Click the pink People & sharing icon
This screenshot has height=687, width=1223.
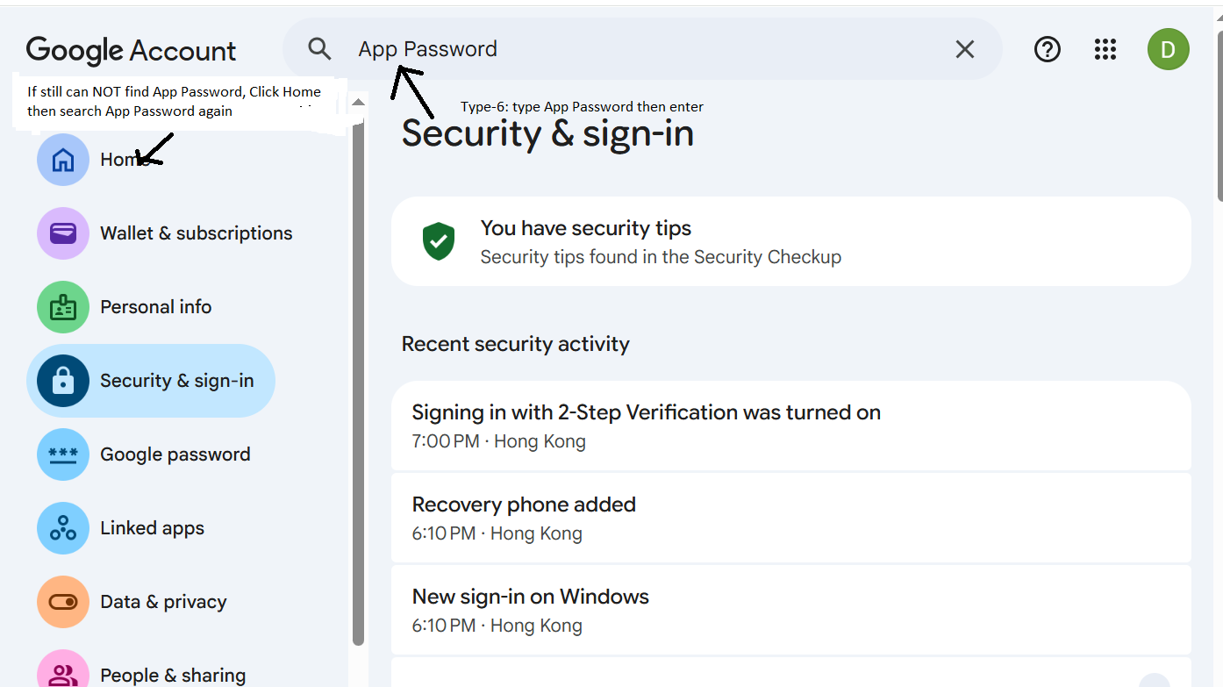pos(63,671)
